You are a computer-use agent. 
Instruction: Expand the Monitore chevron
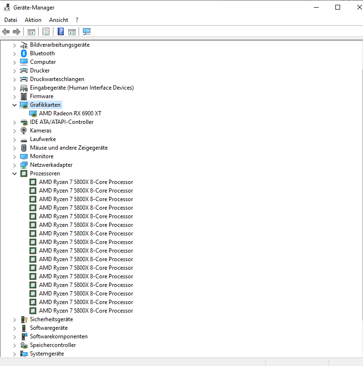pyautogui.click(x=14, y=157)
